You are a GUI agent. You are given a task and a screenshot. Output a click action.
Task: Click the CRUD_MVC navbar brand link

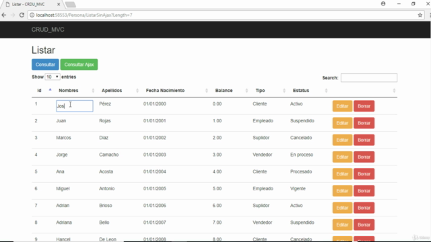[48, 30]
